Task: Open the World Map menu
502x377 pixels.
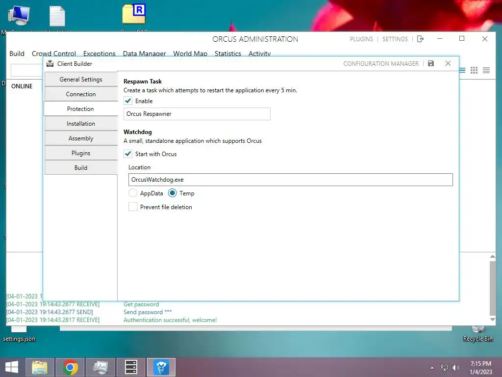Action: pyautogui.click(x=190, y=53)
